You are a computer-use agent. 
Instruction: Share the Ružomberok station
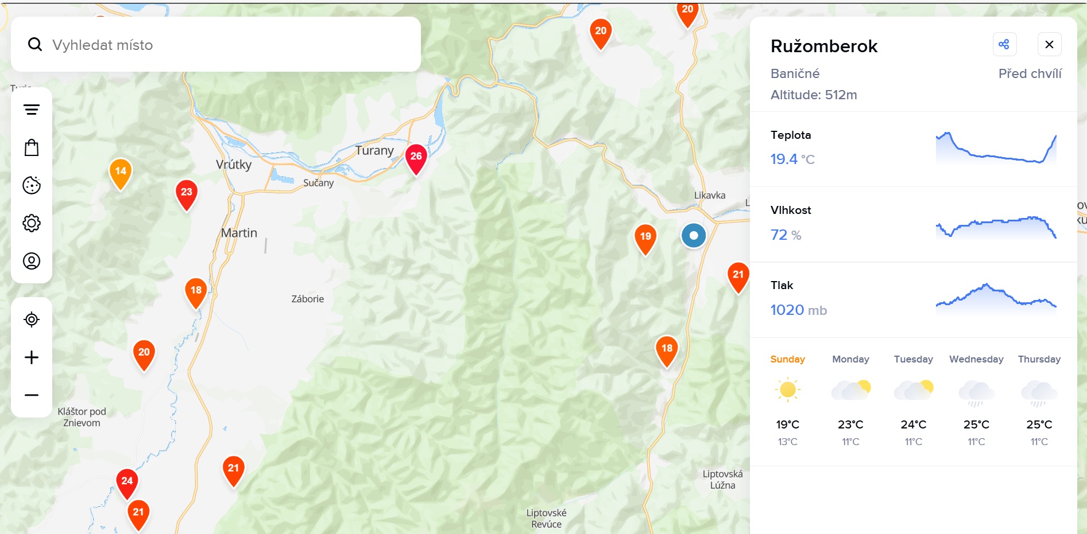(x=1004, y=44)
